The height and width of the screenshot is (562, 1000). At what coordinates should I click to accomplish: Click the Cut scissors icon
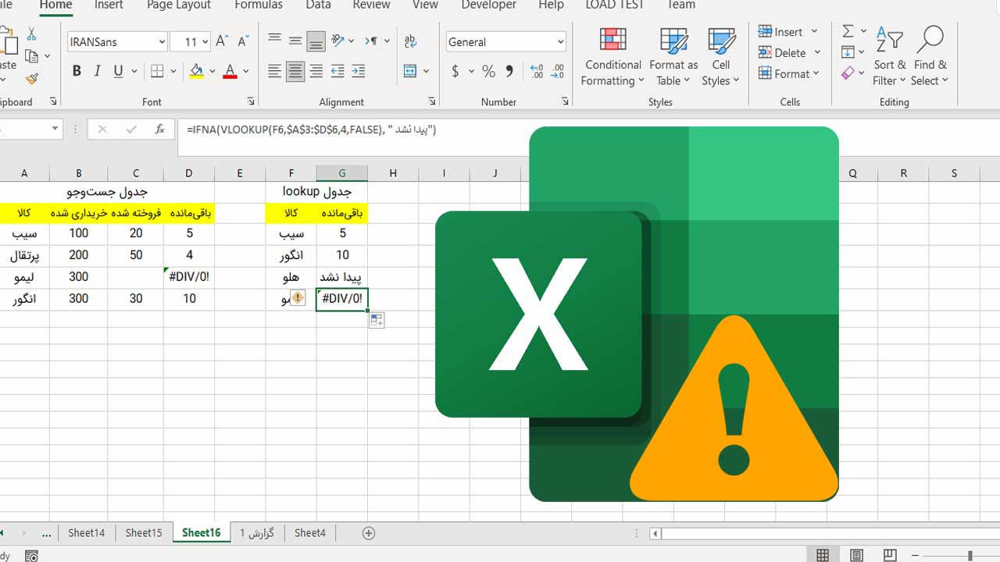[31, 34]
